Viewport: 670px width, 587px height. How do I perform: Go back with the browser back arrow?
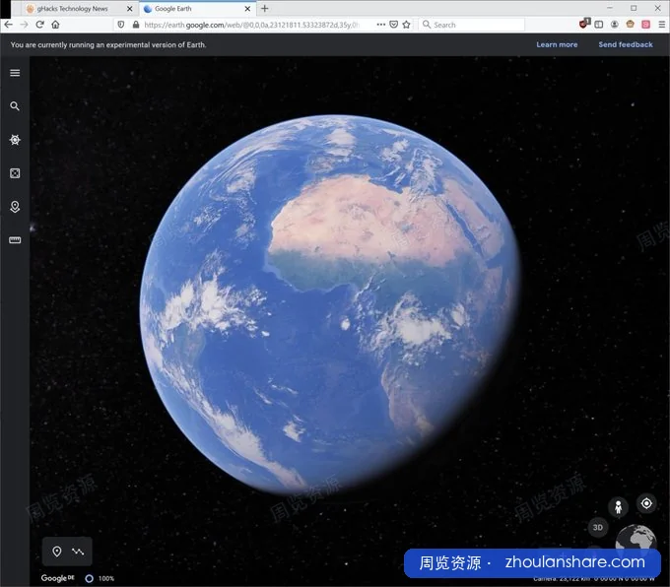[8, 25]
